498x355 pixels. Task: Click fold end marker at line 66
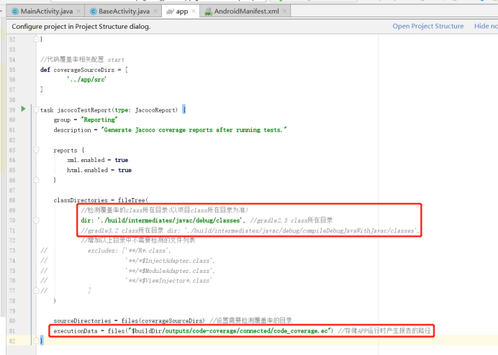click(x=36, y=180)
